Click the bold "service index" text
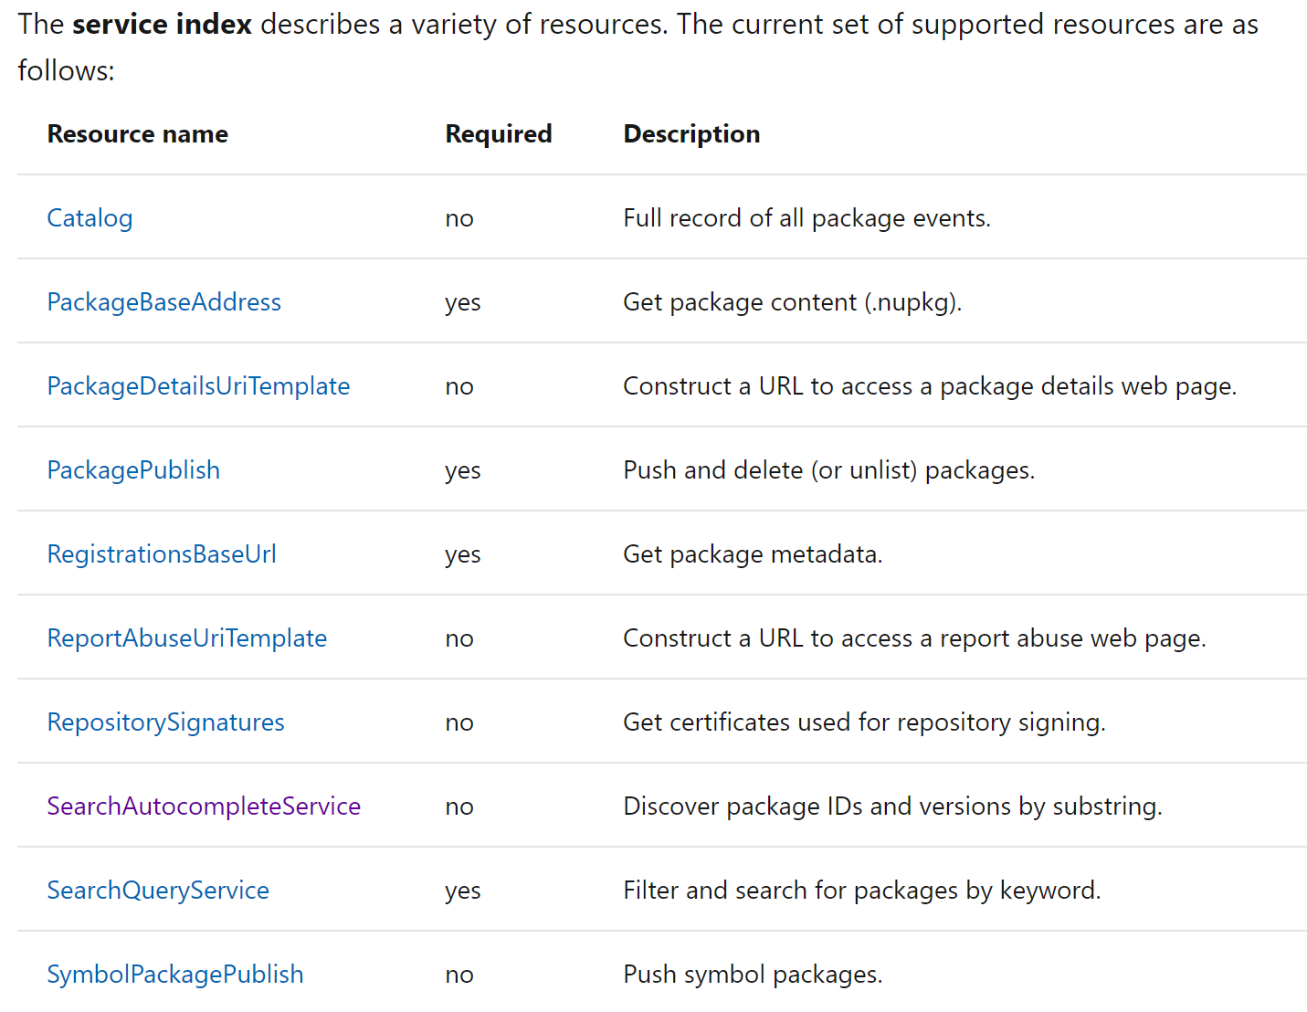Viewport: 1307px width, 1012px height. tap(162, 25)
